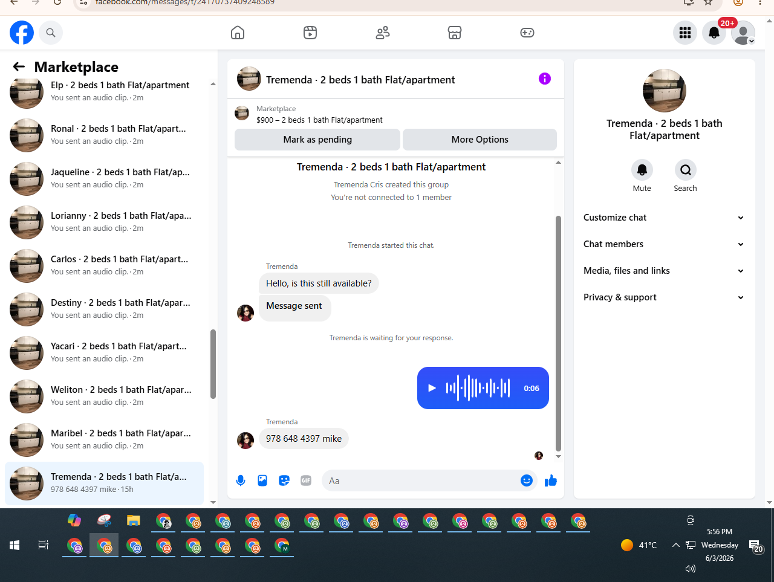
Task: Open the Maribel conversation
Action: (x=104, y=440)
